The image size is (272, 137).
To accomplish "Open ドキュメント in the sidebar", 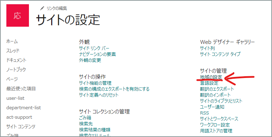I will [x=16, y=60].
